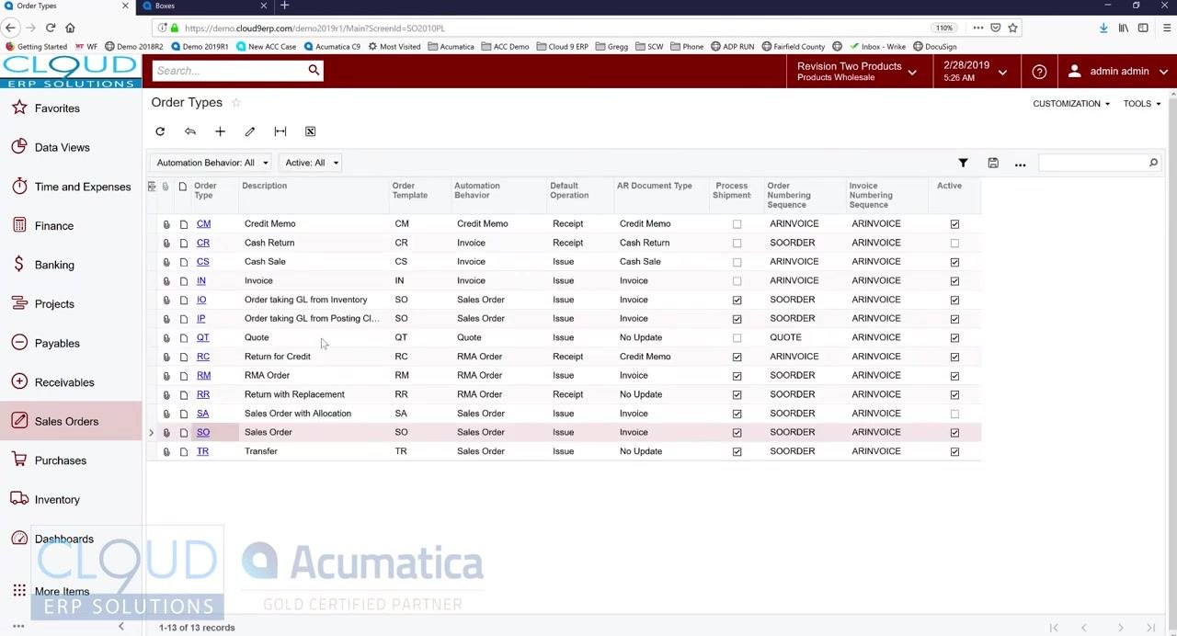1177x636 pixels.
Task: Click the undo/cancel arrow toolbar icon
Action: (190, 131)
